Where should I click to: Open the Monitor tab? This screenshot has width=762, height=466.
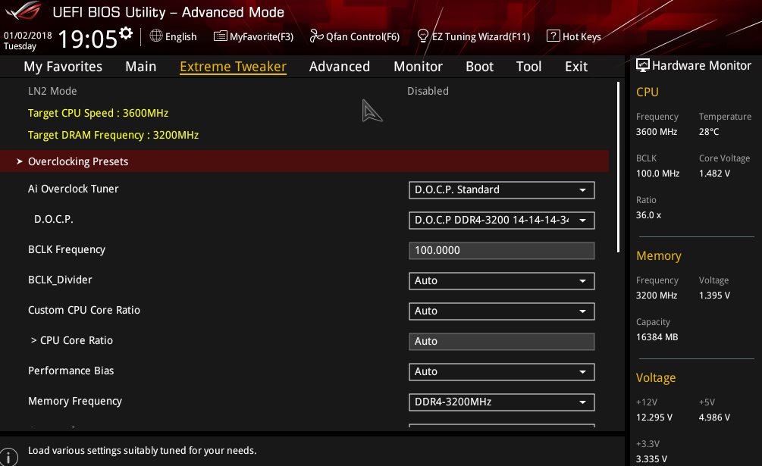click(x=418, y=67)
